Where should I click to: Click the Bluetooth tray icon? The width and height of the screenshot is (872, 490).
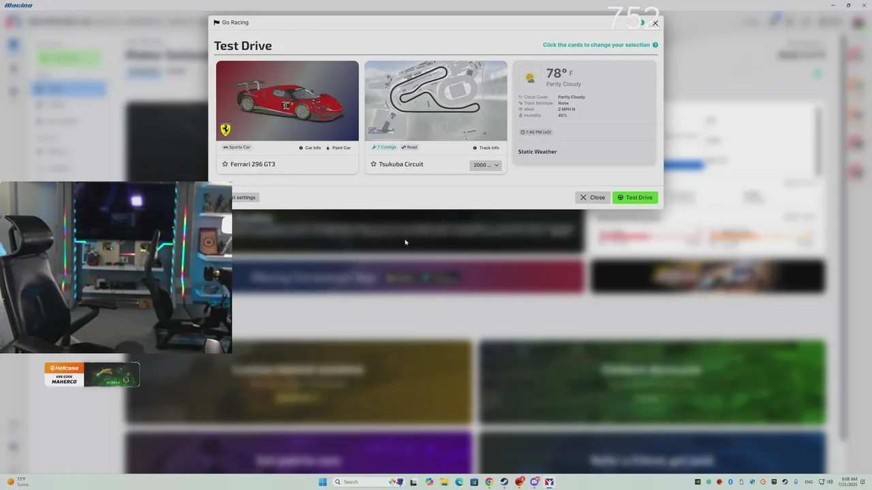pyautogui.click(x=730, y=482)
